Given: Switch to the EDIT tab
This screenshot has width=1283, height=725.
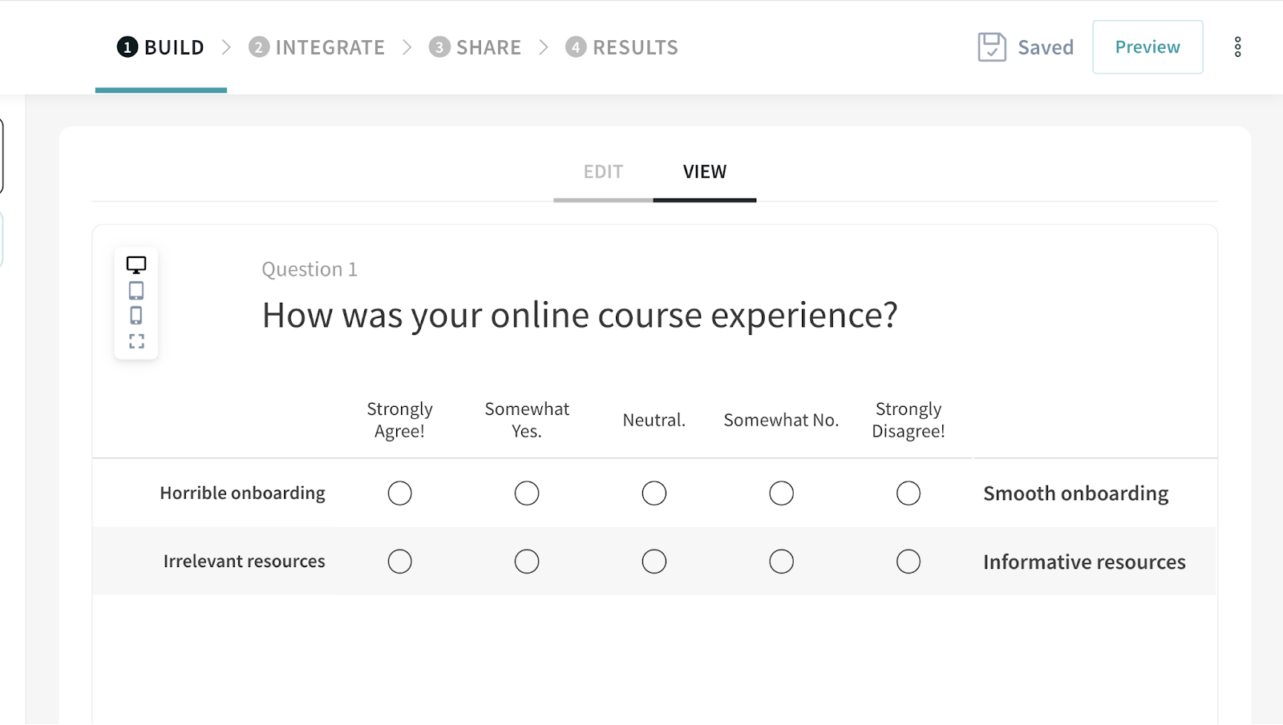Looking at the screenshot, I should pos(603,172).
